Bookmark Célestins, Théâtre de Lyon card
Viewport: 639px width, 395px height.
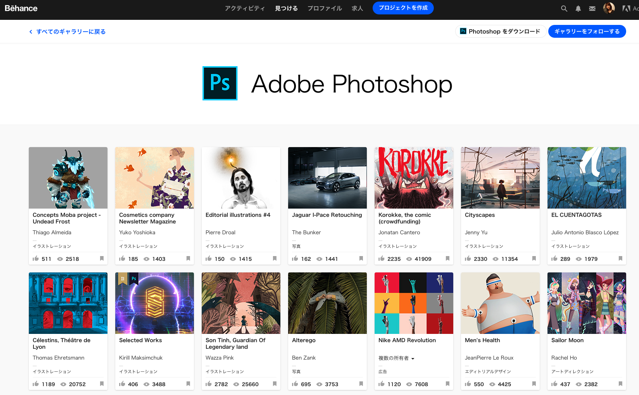click(x=102, y=384)
